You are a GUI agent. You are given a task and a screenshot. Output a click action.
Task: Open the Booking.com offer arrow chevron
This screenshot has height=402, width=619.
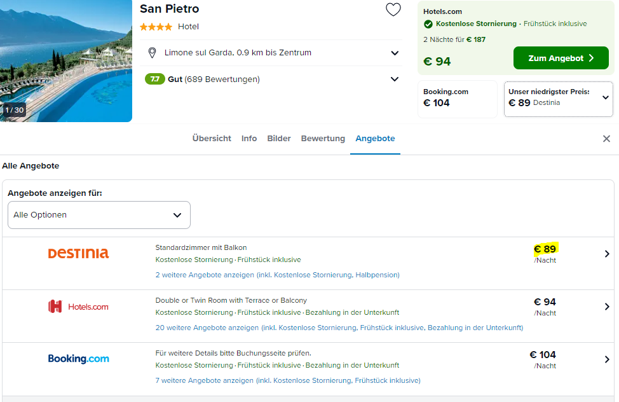click(607, 359)
